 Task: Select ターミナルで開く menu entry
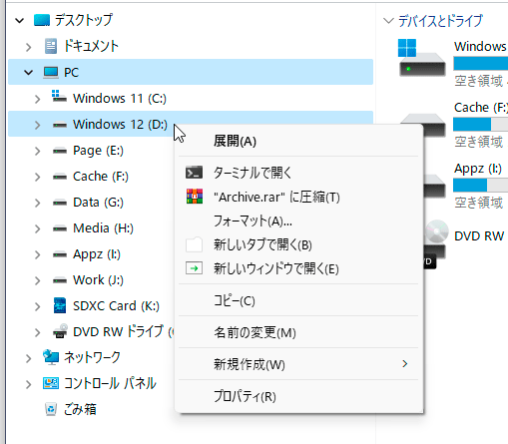click(298, 173)
